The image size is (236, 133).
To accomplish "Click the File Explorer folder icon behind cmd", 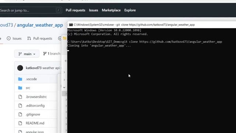I will click(x=65, y=38).
